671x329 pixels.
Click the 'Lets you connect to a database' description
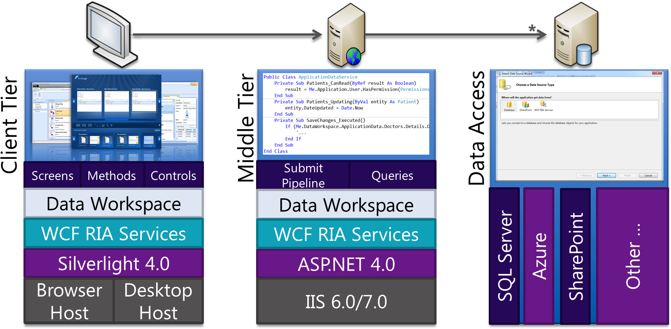[549, 123]
